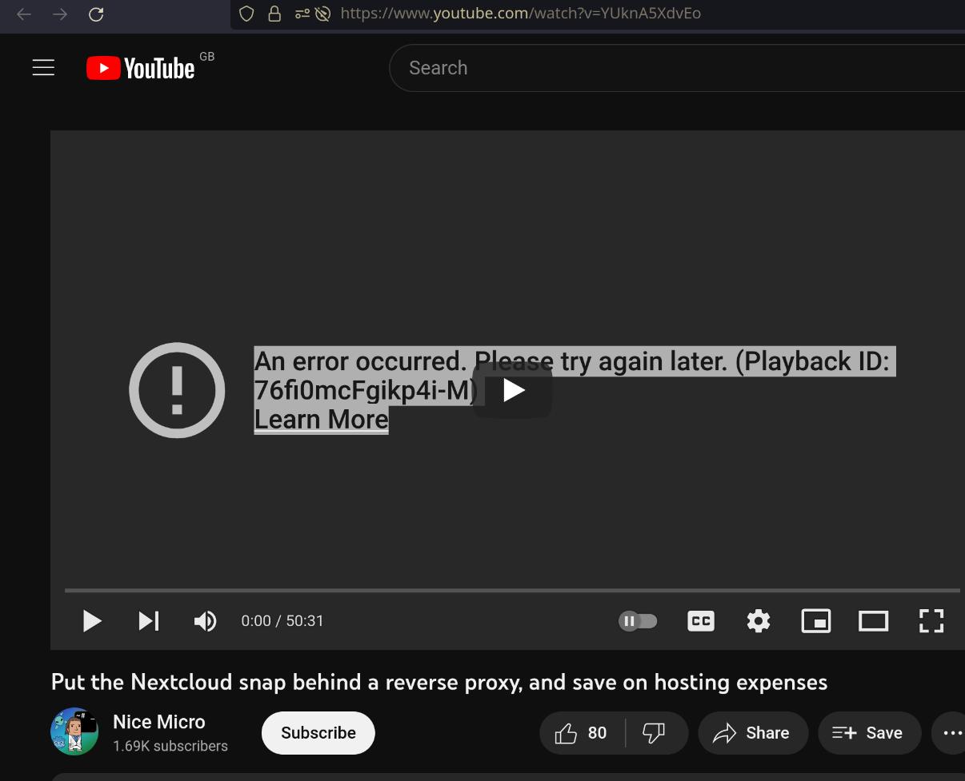Activate the miniplayer

[815, 621]
